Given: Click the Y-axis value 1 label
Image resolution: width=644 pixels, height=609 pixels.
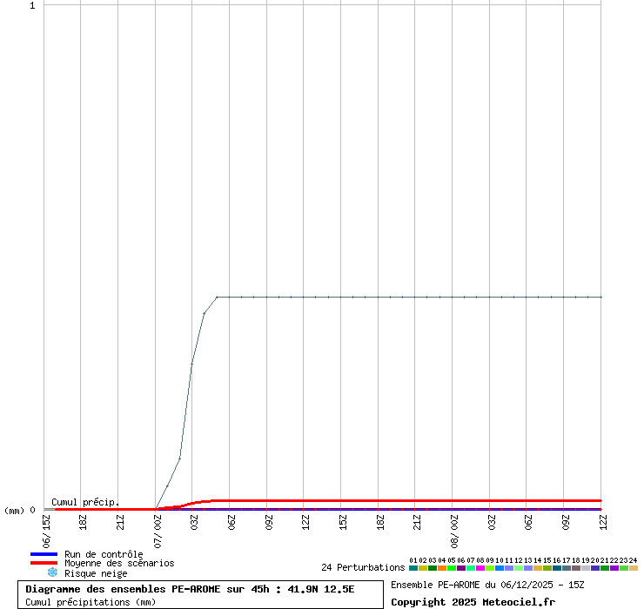Looking at the screenshot, I should coord(32,6).
